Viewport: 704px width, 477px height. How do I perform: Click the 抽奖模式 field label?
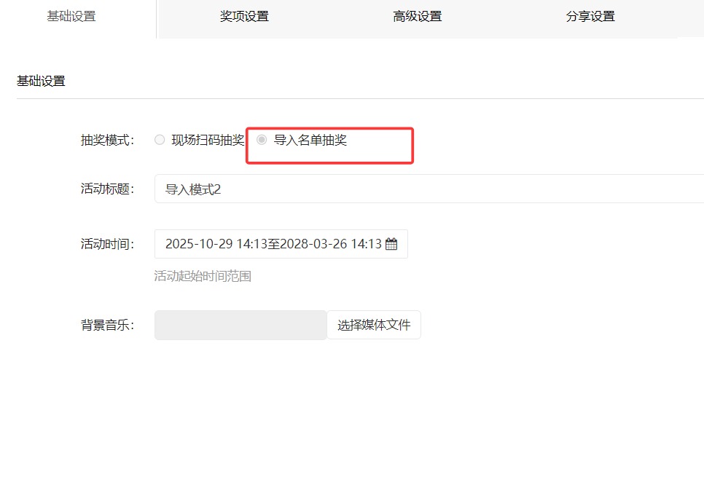point(107,141)
